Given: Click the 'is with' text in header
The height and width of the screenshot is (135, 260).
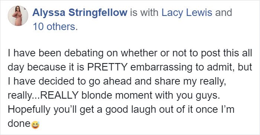Looking at the screenshot, I should coord(144,13).
